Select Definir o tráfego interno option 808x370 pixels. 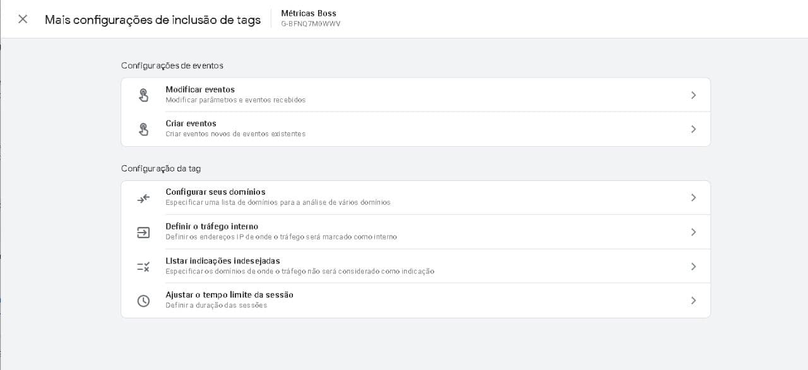point(211,226)
